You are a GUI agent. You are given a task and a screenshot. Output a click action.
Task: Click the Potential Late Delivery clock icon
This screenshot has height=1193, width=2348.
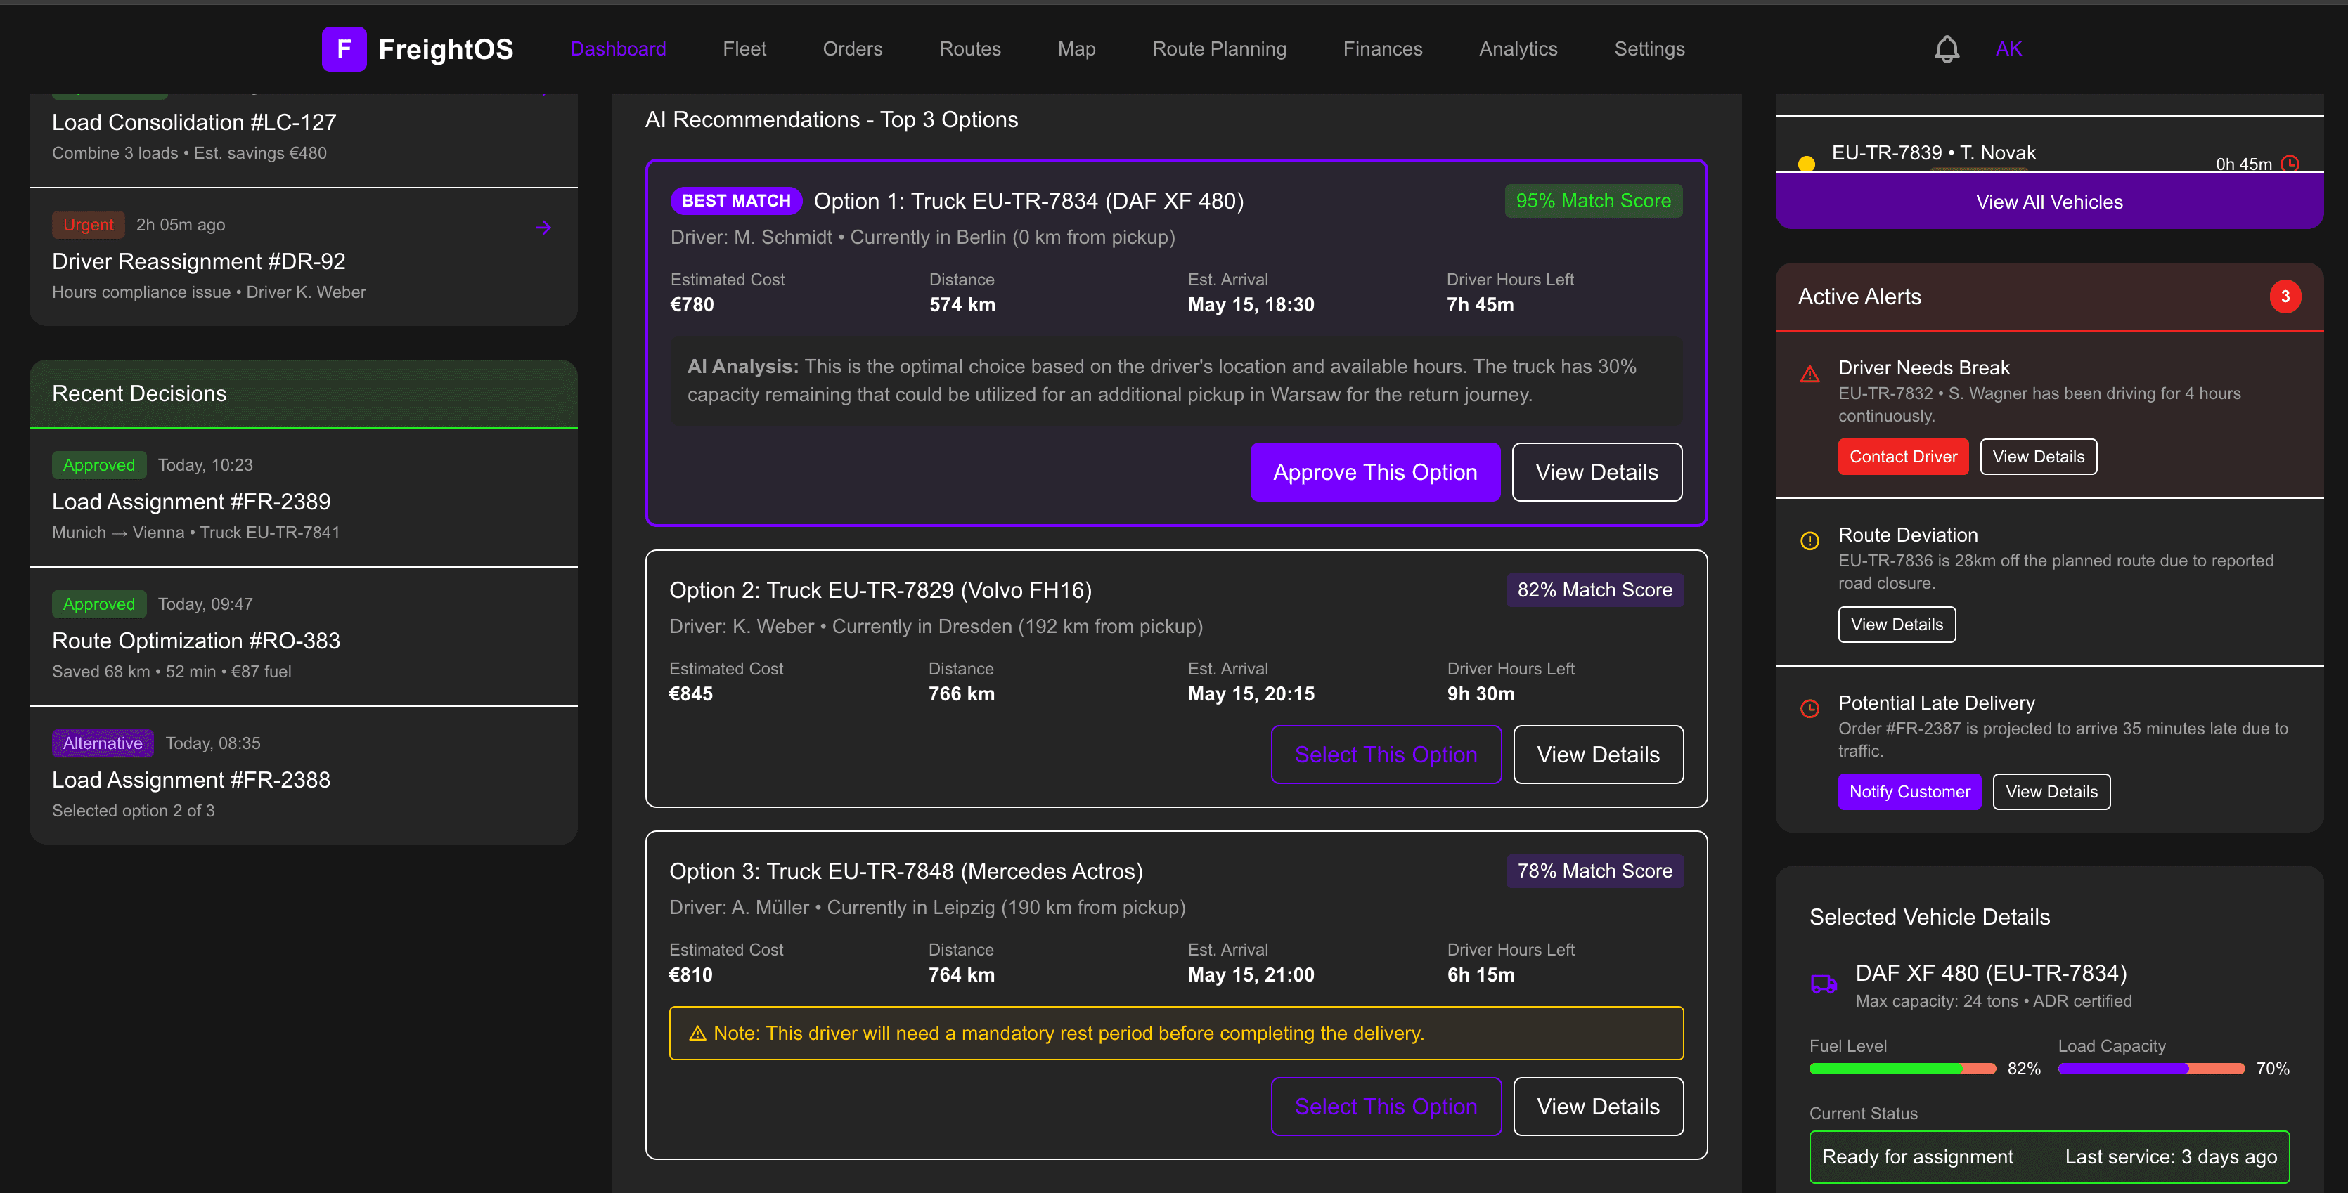pos(1810,708)
